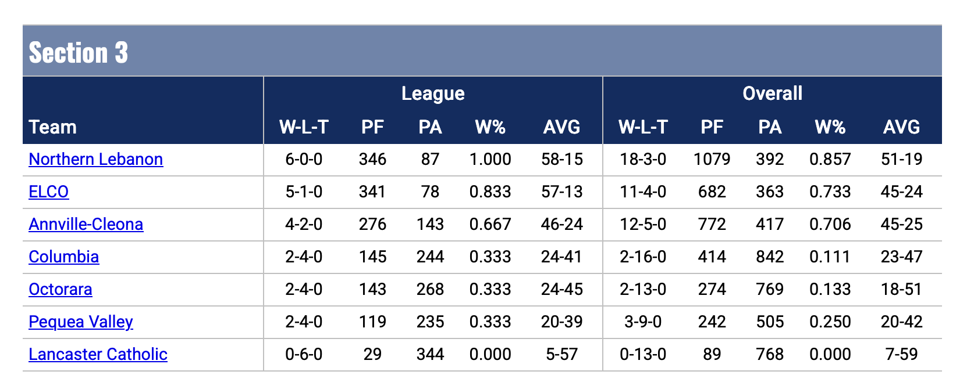974x382 pixels.
Task: Click the Overall AVG column header
Action: pos(901,127)
